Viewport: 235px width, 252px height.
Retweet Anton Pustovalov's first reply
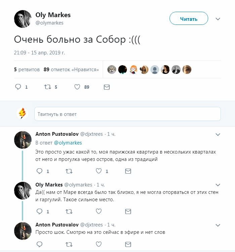click(x=69, y=171)
